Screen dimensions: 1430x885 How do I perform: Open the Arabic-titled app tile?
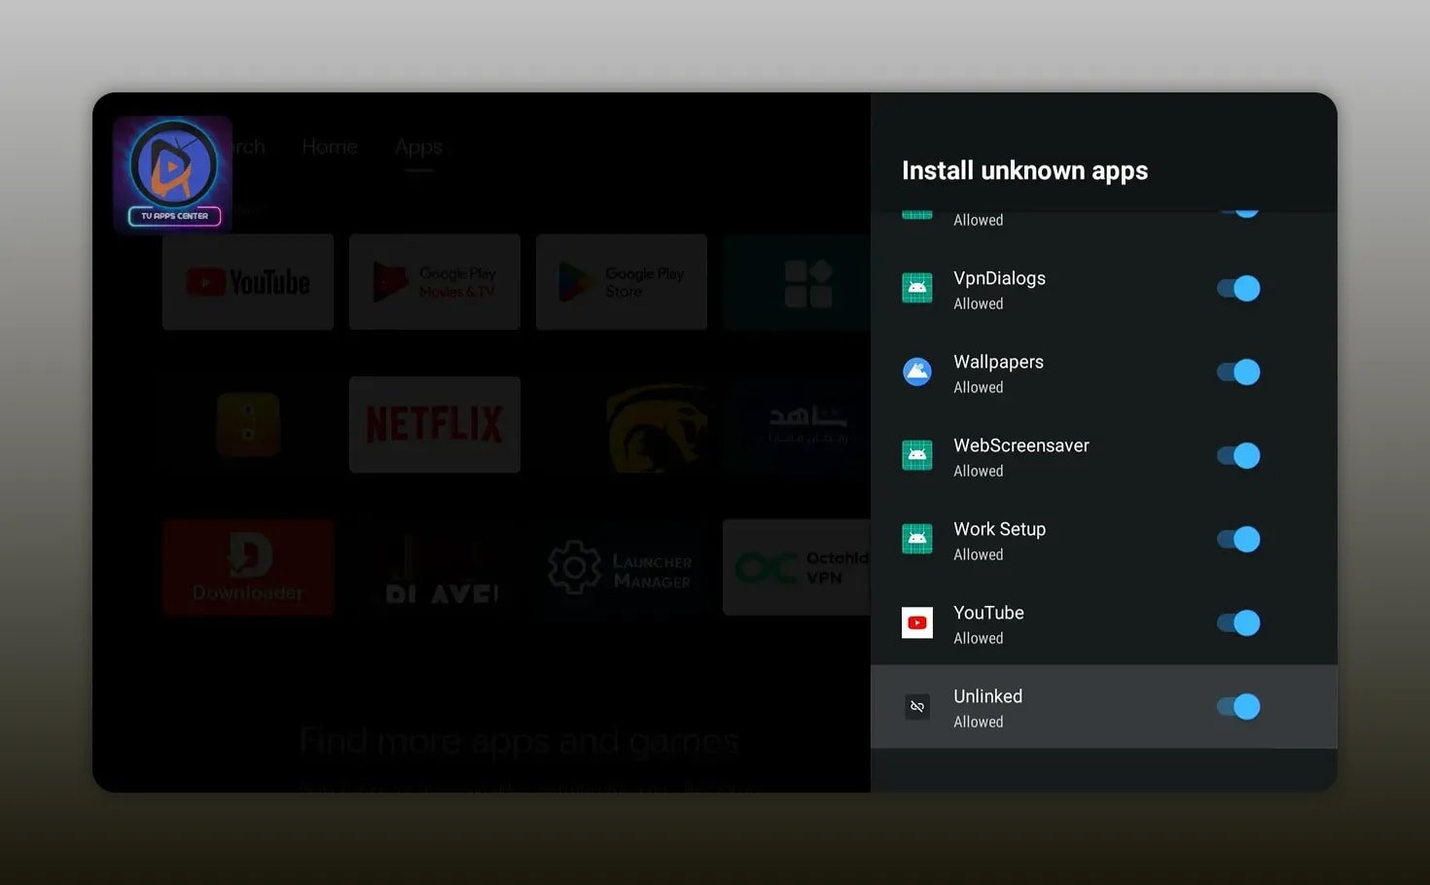click(x=797, y=425)
